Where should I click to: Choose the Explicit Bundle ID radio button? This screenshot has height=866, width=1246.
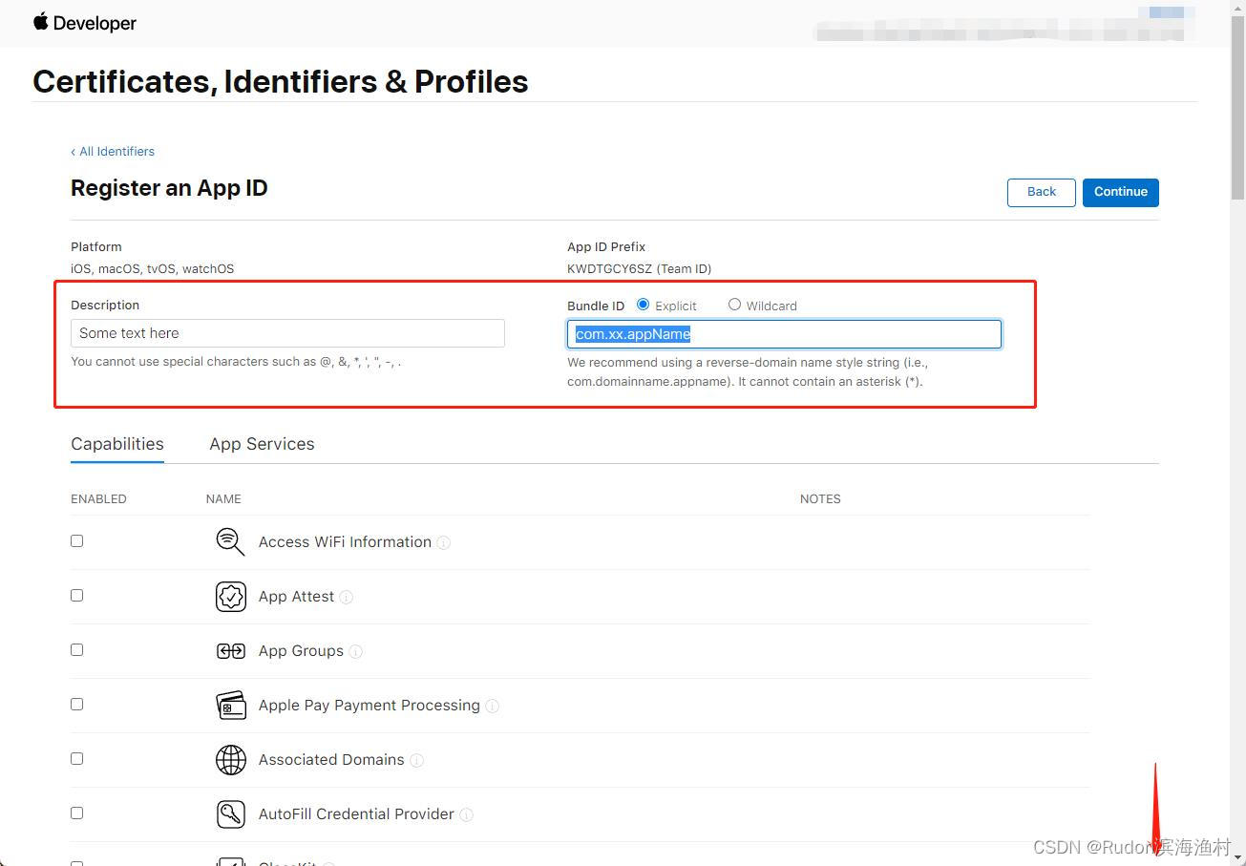point(644,305)
